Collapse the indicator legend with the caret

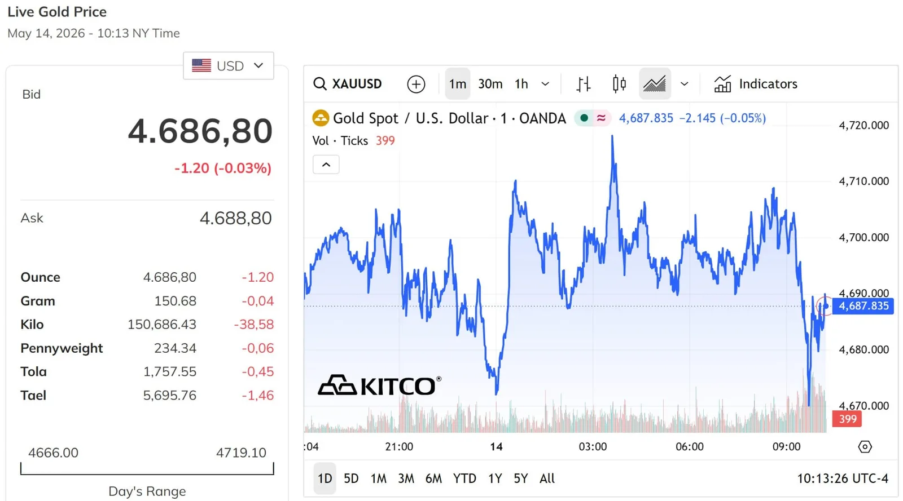coord(326,165)
